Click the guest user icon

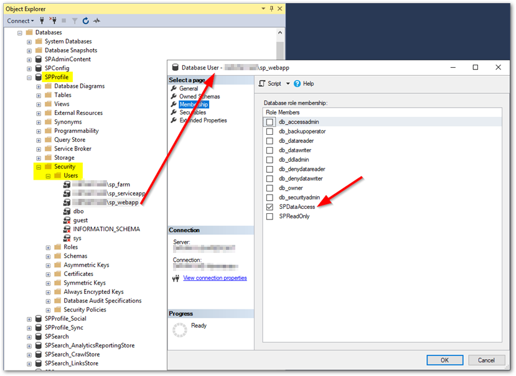point(67,220)
